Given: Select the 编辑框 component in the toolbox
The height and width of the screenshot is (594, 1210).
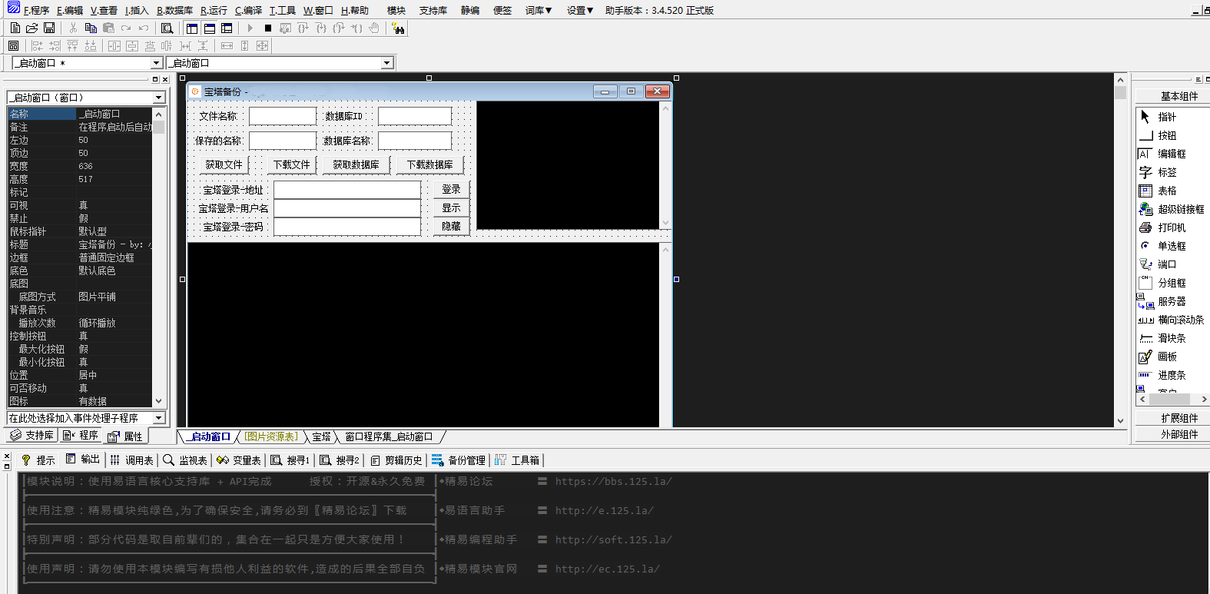Looking at the screenshot, I should 1171,154.
